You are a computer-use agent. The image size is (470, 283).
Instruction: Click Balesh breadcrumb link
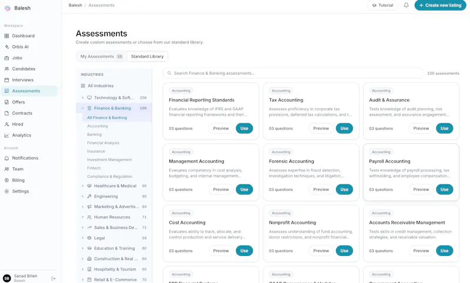75,5
